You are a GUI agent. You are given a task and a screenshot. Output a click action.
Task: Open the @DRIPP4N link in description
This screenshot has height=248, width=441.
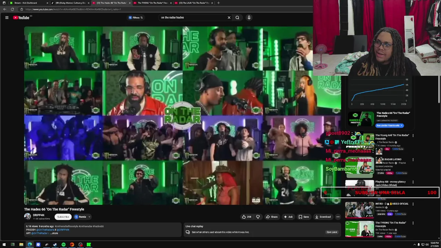(x=63, y=230)
